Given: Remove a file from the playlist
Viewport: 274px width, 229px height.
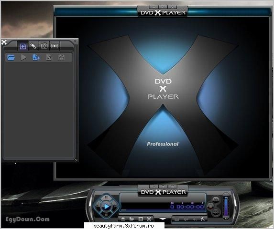Looking at the screenshot, I should [x=49, y=57].
